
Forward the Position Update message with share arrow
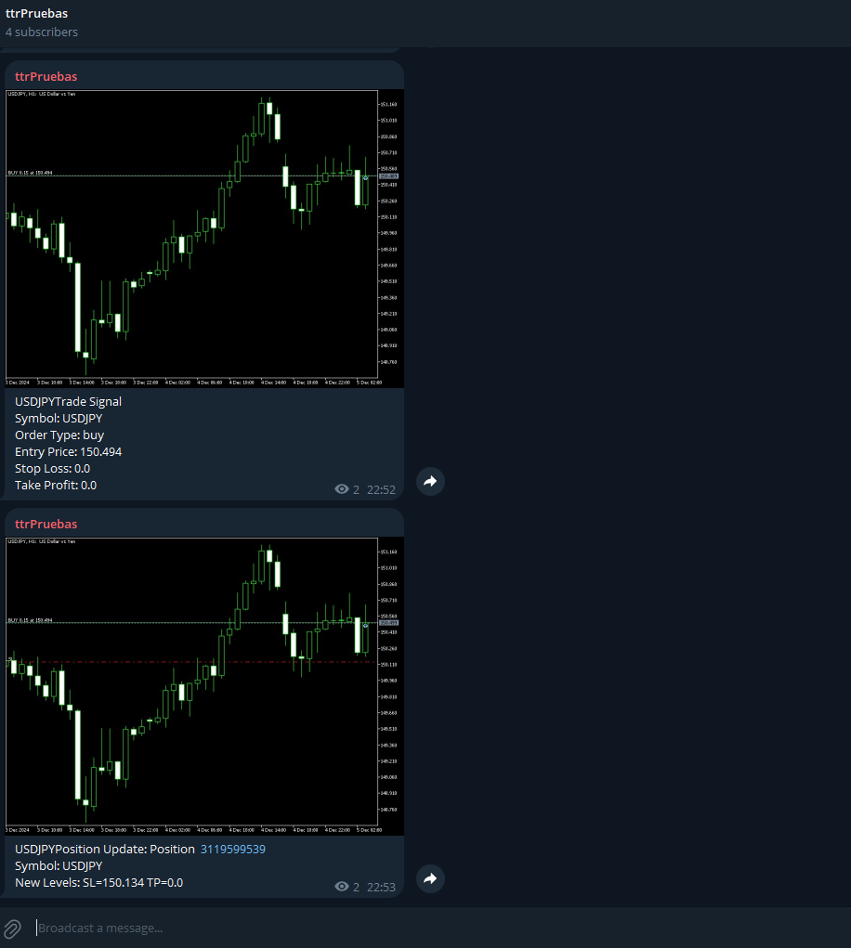(430, 878)
